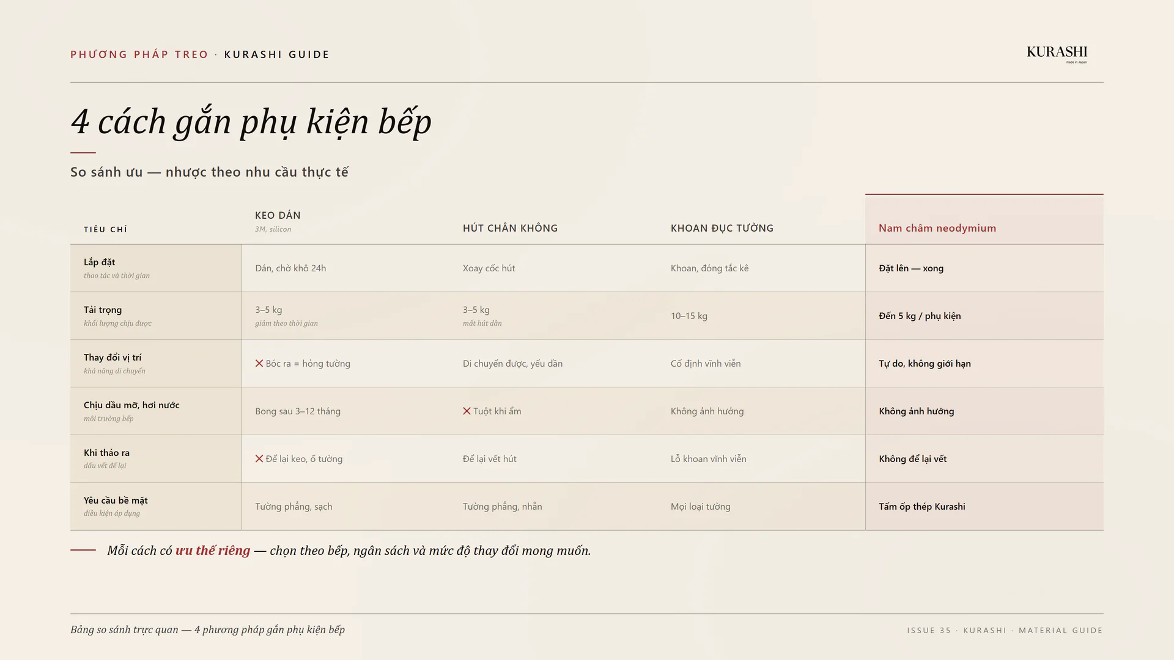Click "Không ảnh hưởng" in the Khoan đục tường column
The width and height of the screenshot is (1174, 660).
pos(707,411)
